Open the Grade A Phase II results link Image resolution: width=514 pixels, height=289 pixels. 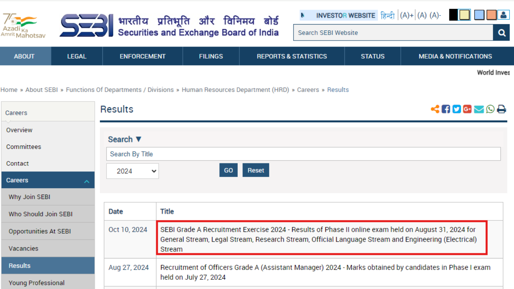[x=318, y=239]
